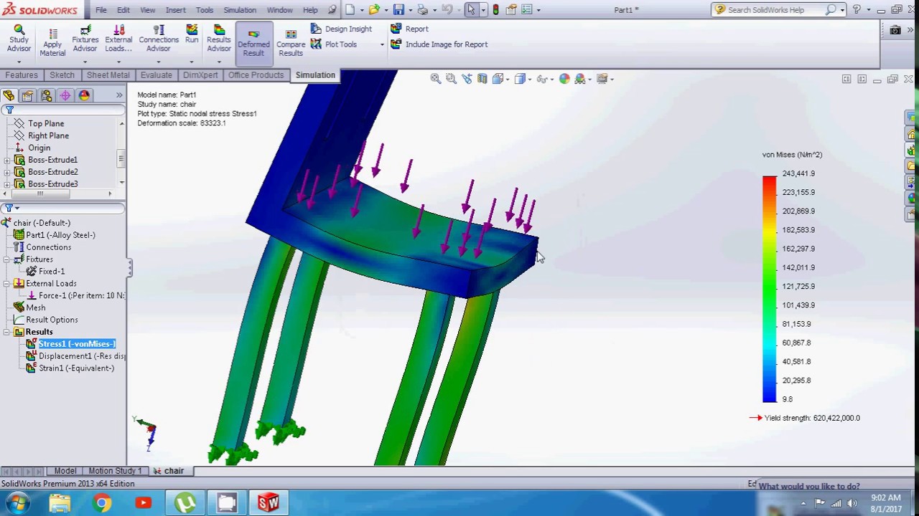Viewport: 919px width, 516px height.
Task: Open the Study Advisor tool
Action: click(19, 39)
